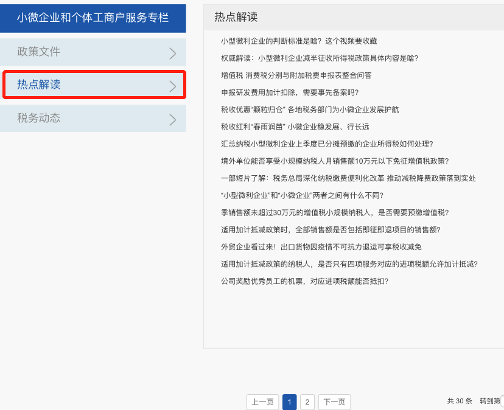Open article 小型微利企业的判断标准是啥
This screenshot has height=410, width=504.
pos(299,41)
